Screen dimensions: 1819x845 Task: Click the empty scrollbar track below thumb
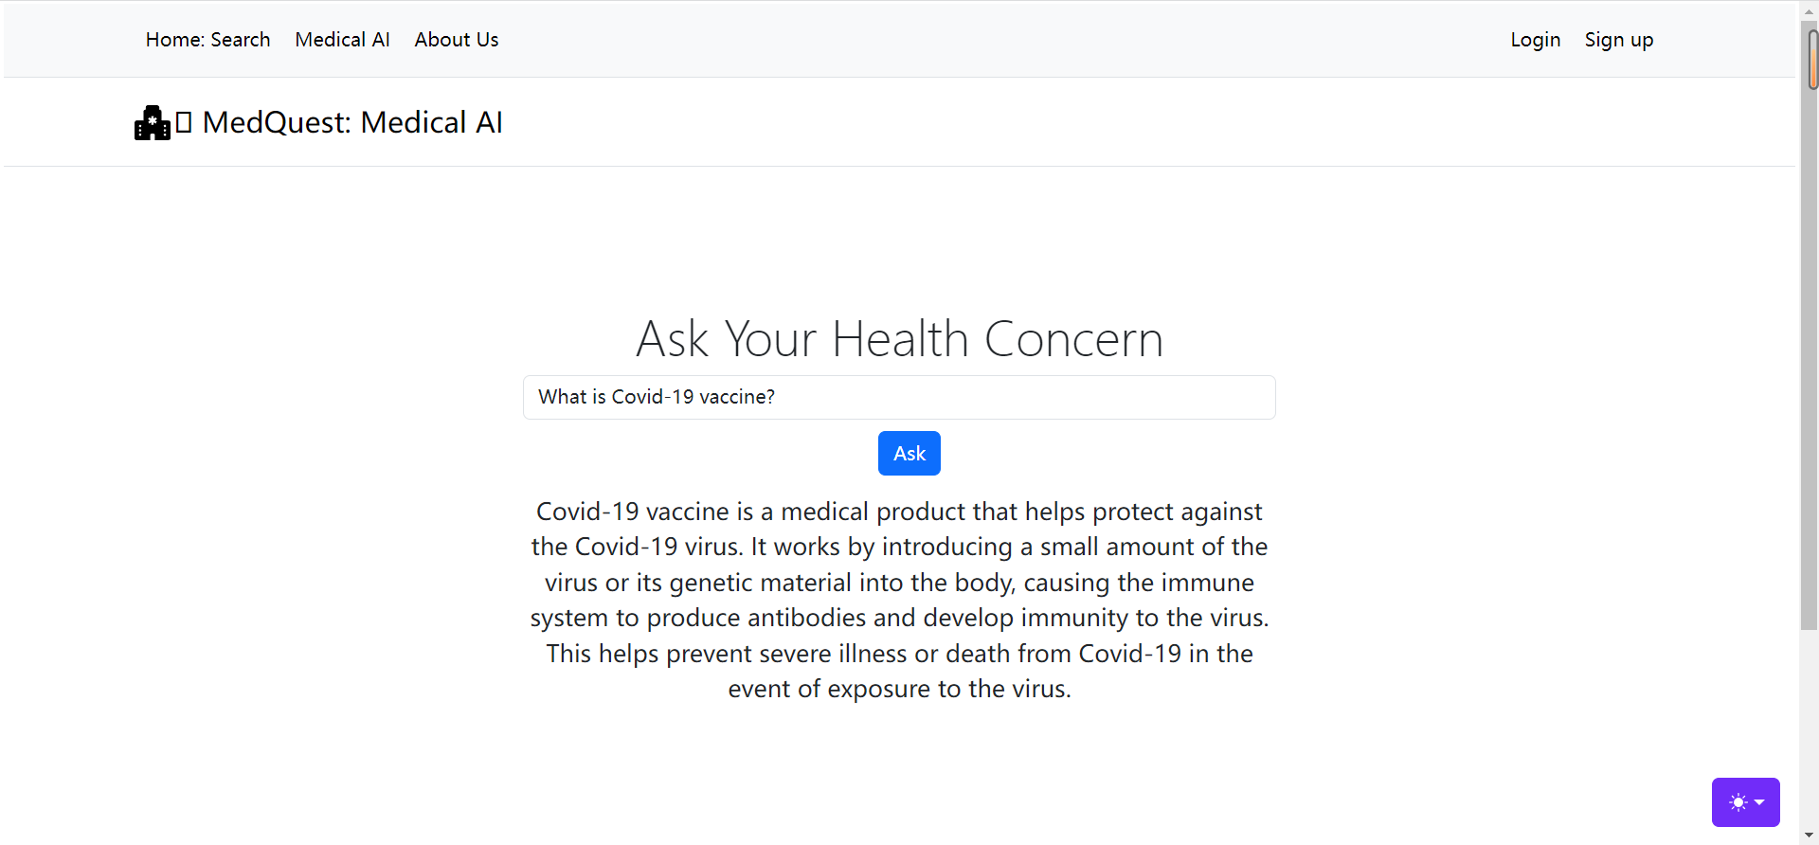click(x=1810, y=728)
